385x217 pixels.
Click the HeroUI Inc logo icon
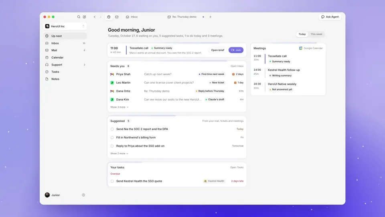point(47,27)
